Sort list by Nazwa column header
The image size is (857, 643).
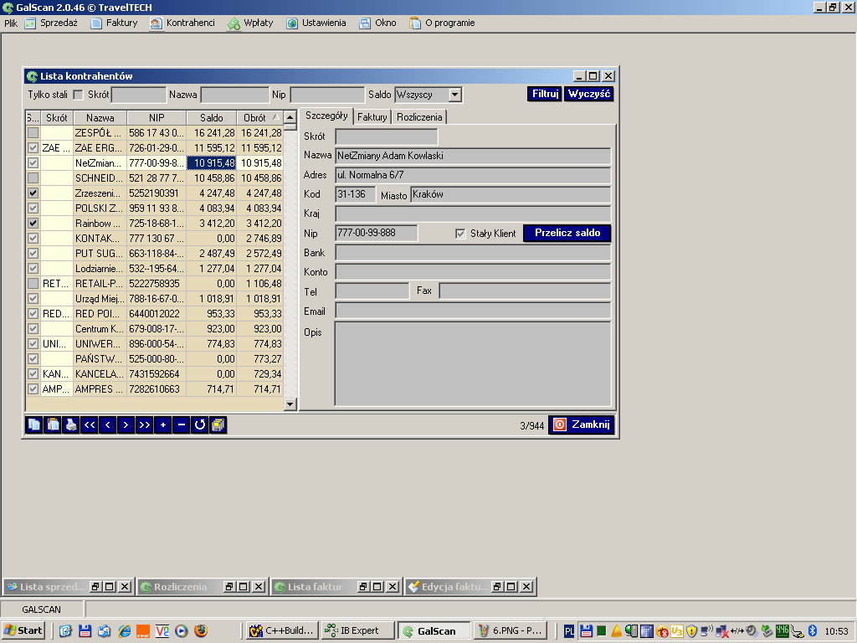point(100,117)
